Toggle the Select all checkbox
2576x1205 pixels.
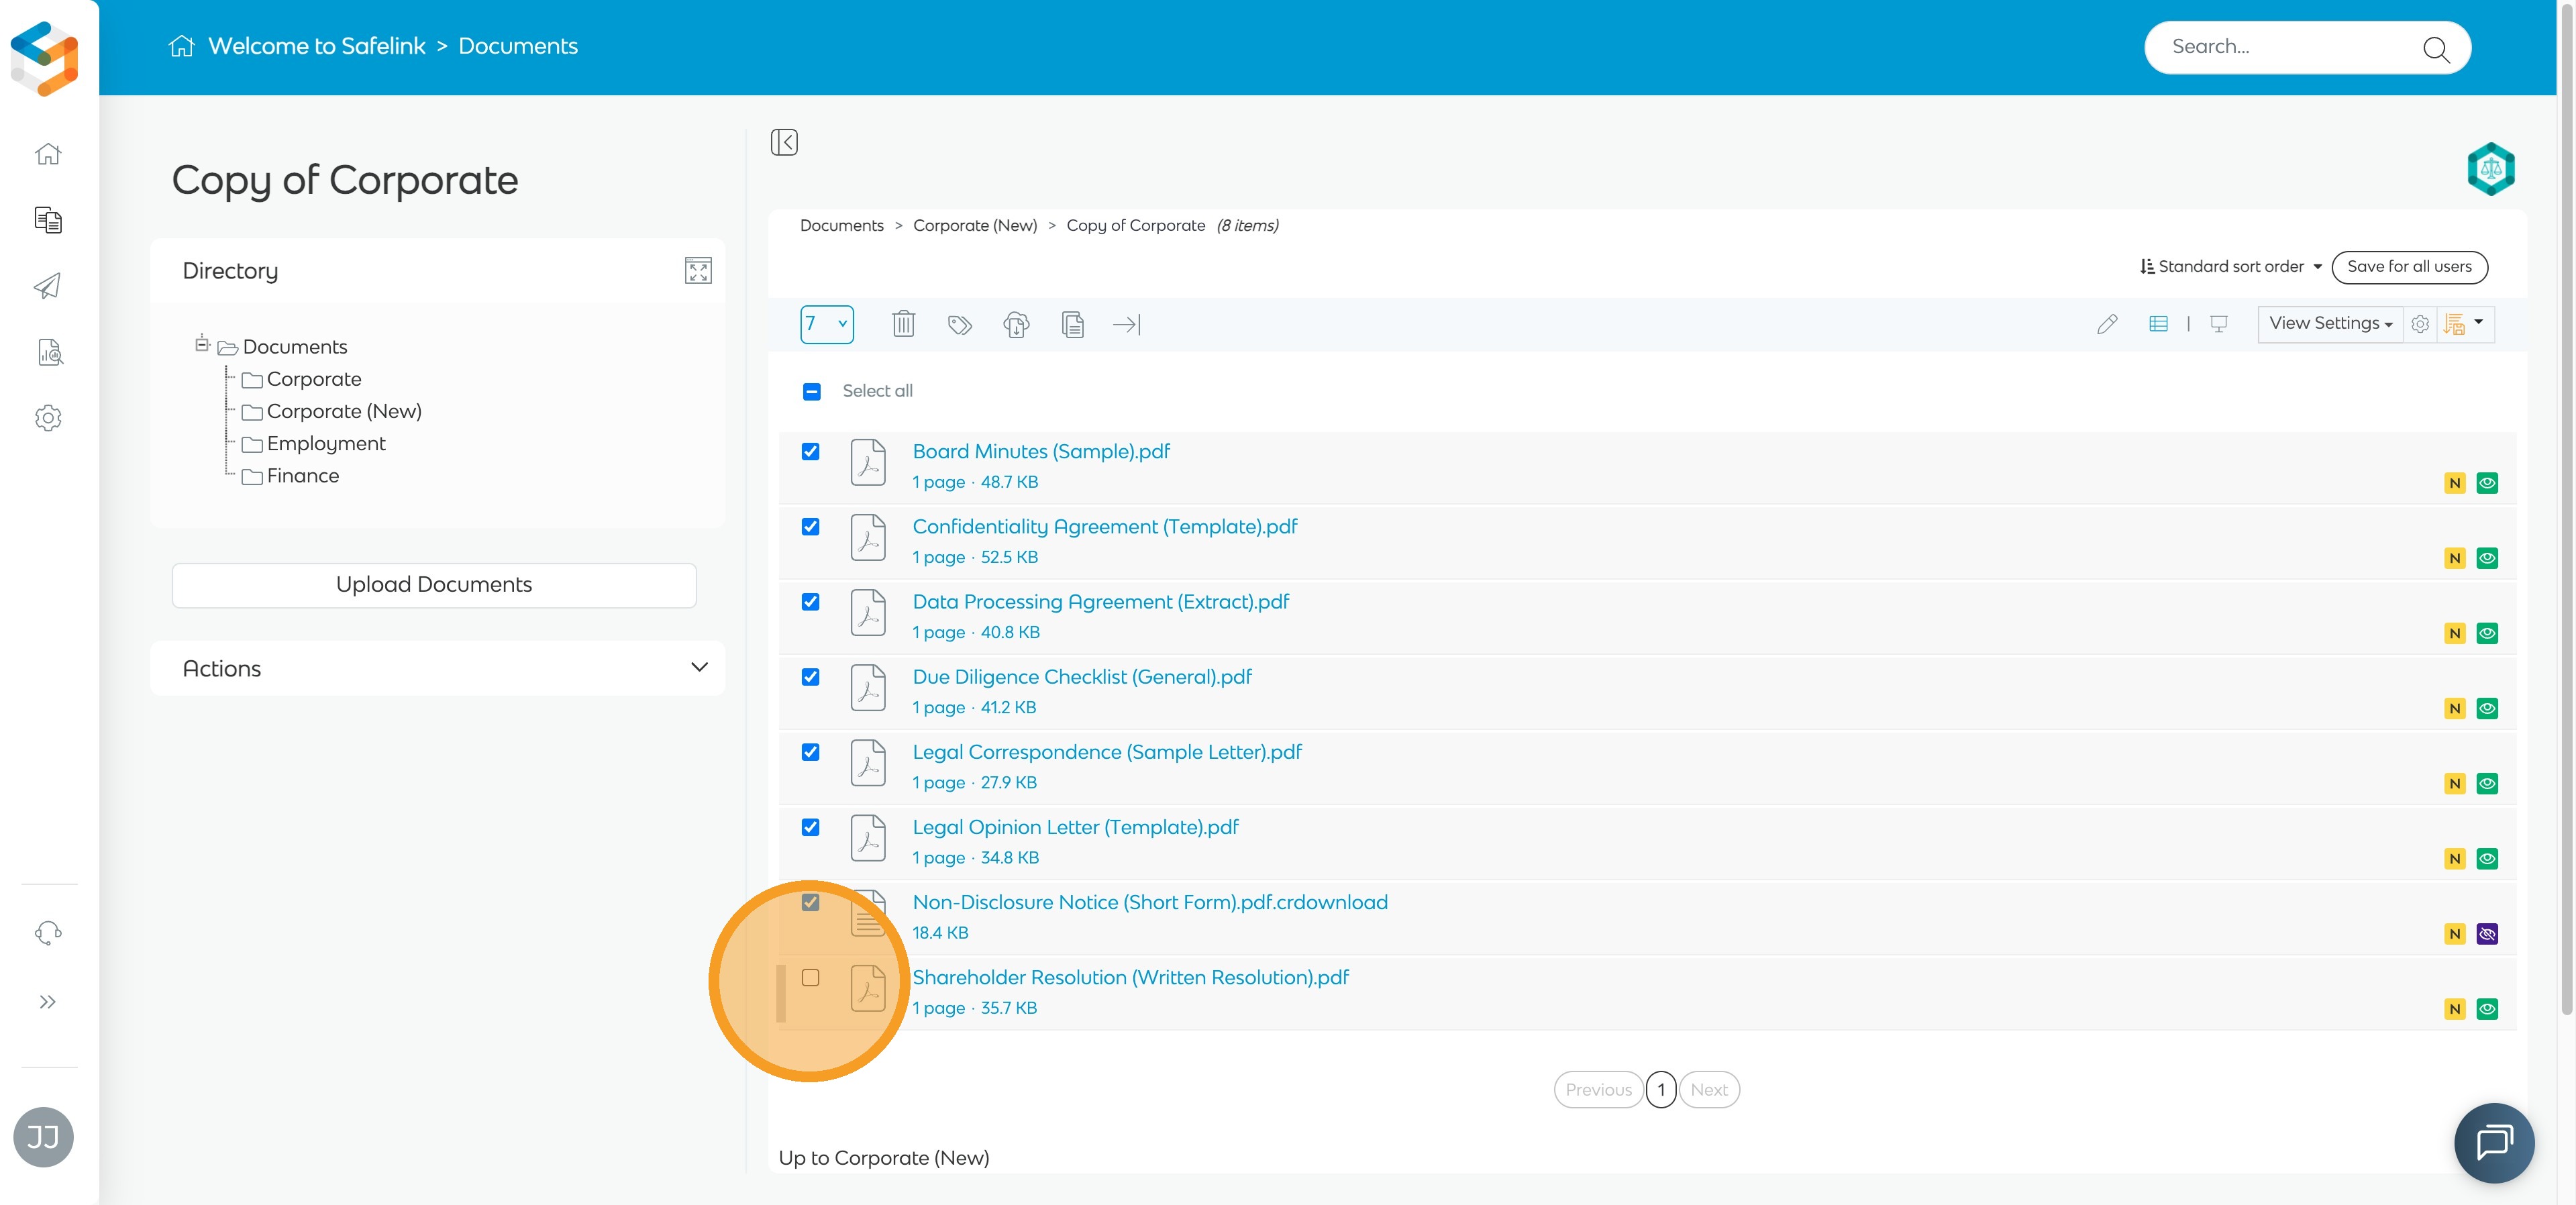point(812,392)
